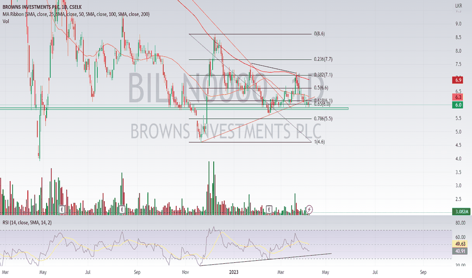Click the 7.5 price axis label

[458, 64]
